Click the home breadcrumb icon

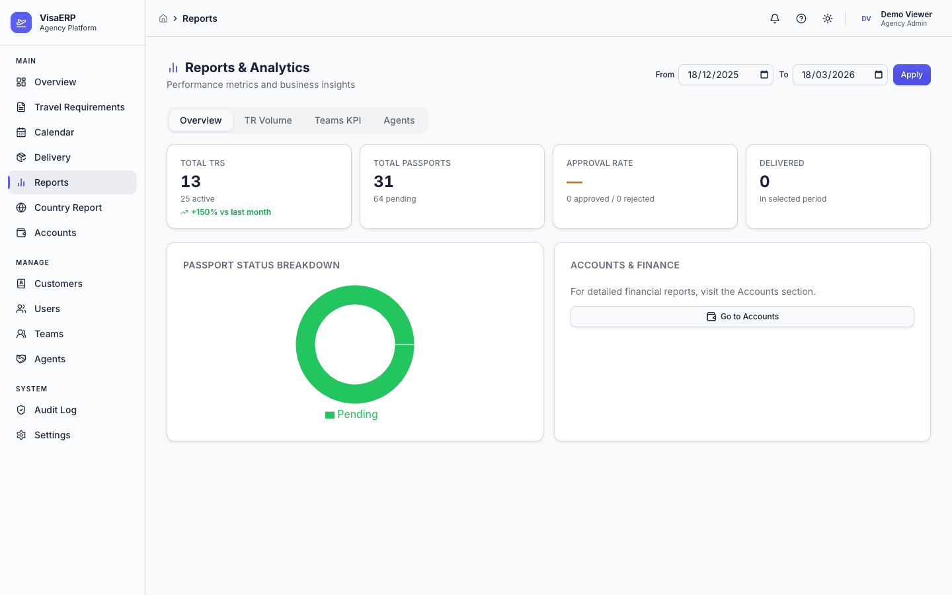(x=163, y=19)
